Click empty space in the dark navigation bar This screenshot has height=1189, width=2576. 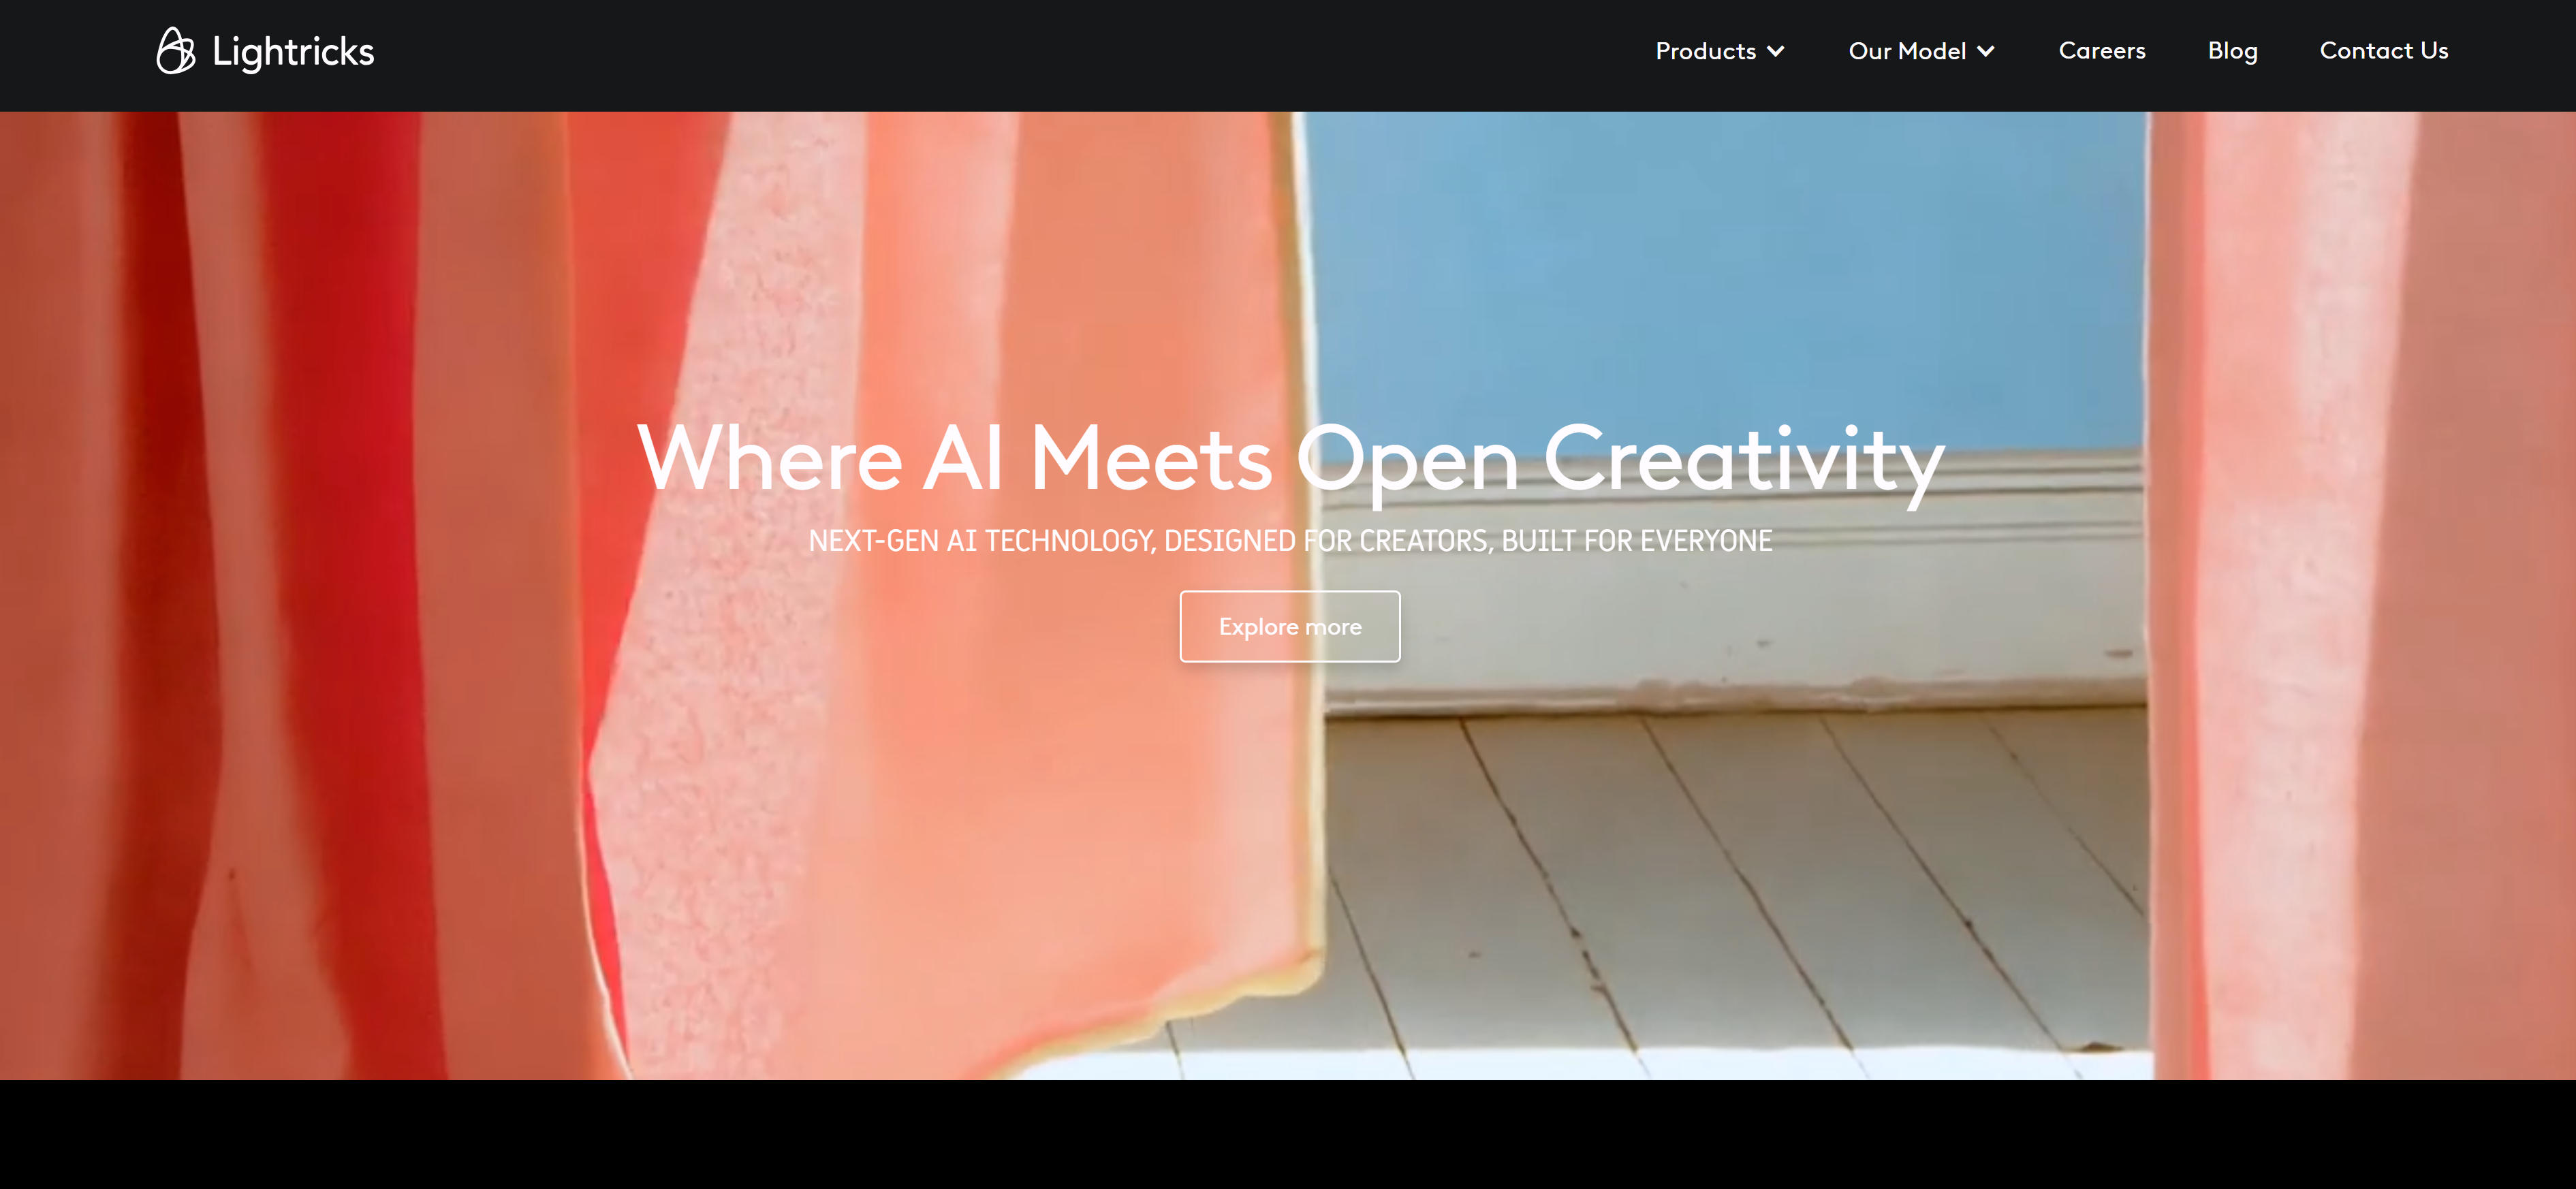[x=1000, y=55]
